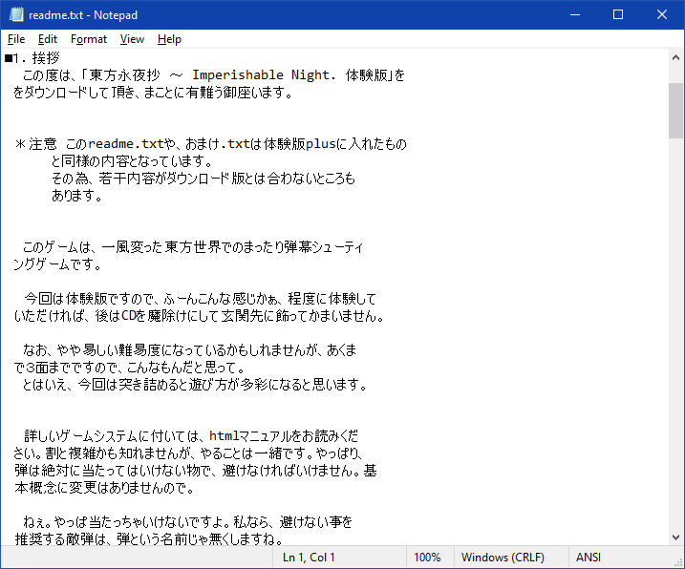Click the line 'ングゲームです。'
Image resolution: width=685 pixels, height=569 pixels.
pyautogui.click(x=57, y=264)
